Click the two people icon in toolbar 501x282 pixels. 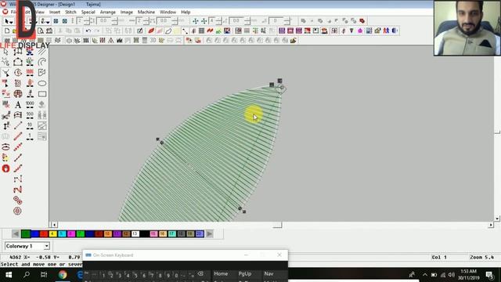pyautogui.click(x=386, y=31)
